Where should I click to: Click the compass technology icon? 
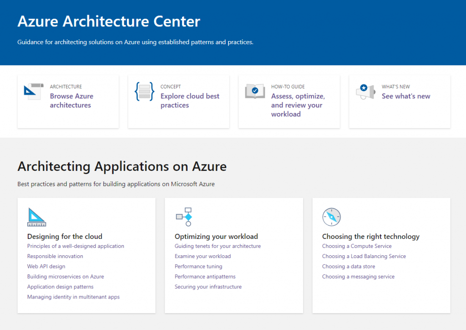pyautogui.click(x=331, y=217)
